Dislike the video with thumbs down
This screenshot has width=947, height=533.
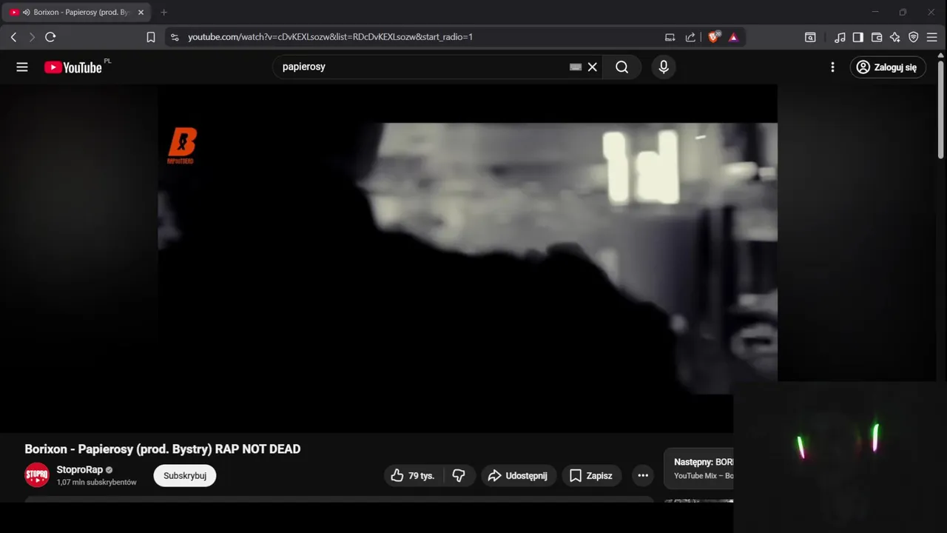coord(459,475)
